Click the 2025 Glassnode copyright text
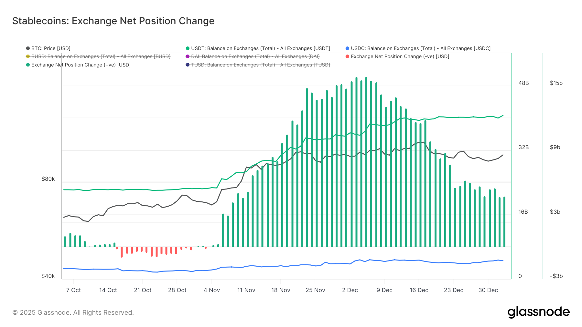 coord(73,312)
